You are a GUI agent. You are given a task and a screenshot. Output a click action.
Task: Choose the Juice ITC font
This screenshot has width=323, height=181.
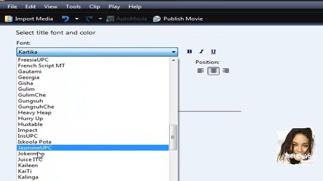(92, 159)
